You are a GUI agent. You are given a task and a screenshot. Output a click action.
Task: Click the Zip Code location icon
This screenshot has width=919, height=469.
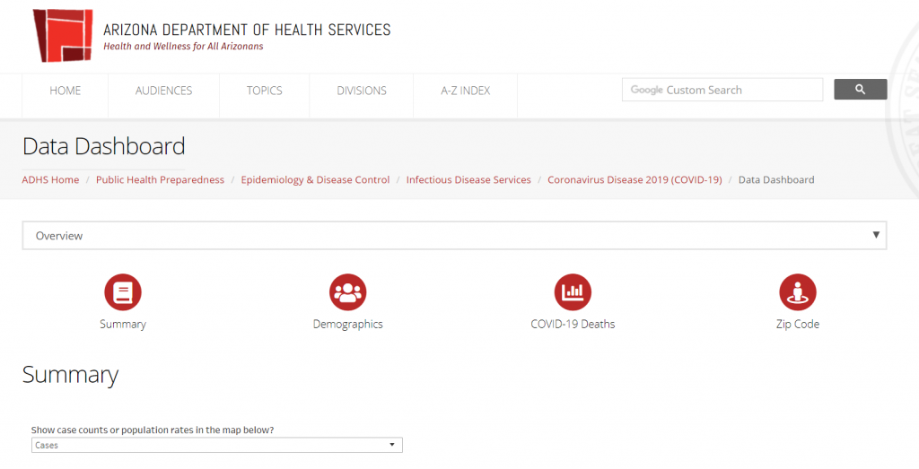click(797, 292)
